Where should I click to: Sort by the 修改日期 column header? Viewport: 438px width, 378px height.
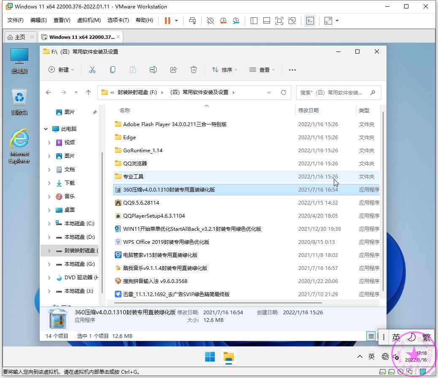pyautogui.click(x=308, y=111)
